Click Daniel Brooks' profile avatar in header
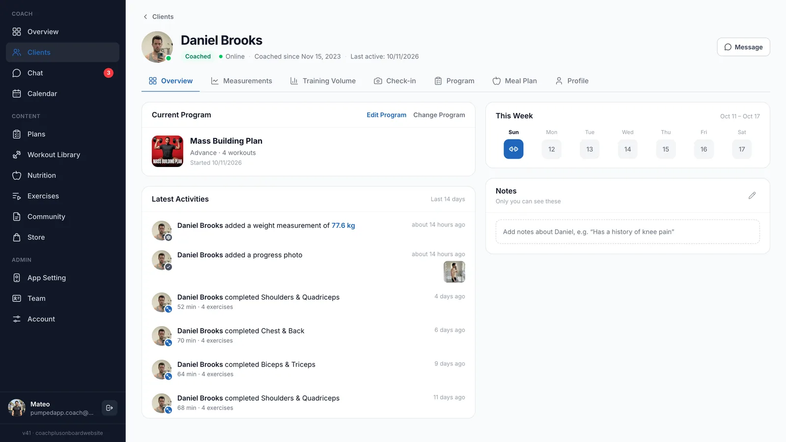The height and width of the screenshot is (442, 786). coord(157,47)
